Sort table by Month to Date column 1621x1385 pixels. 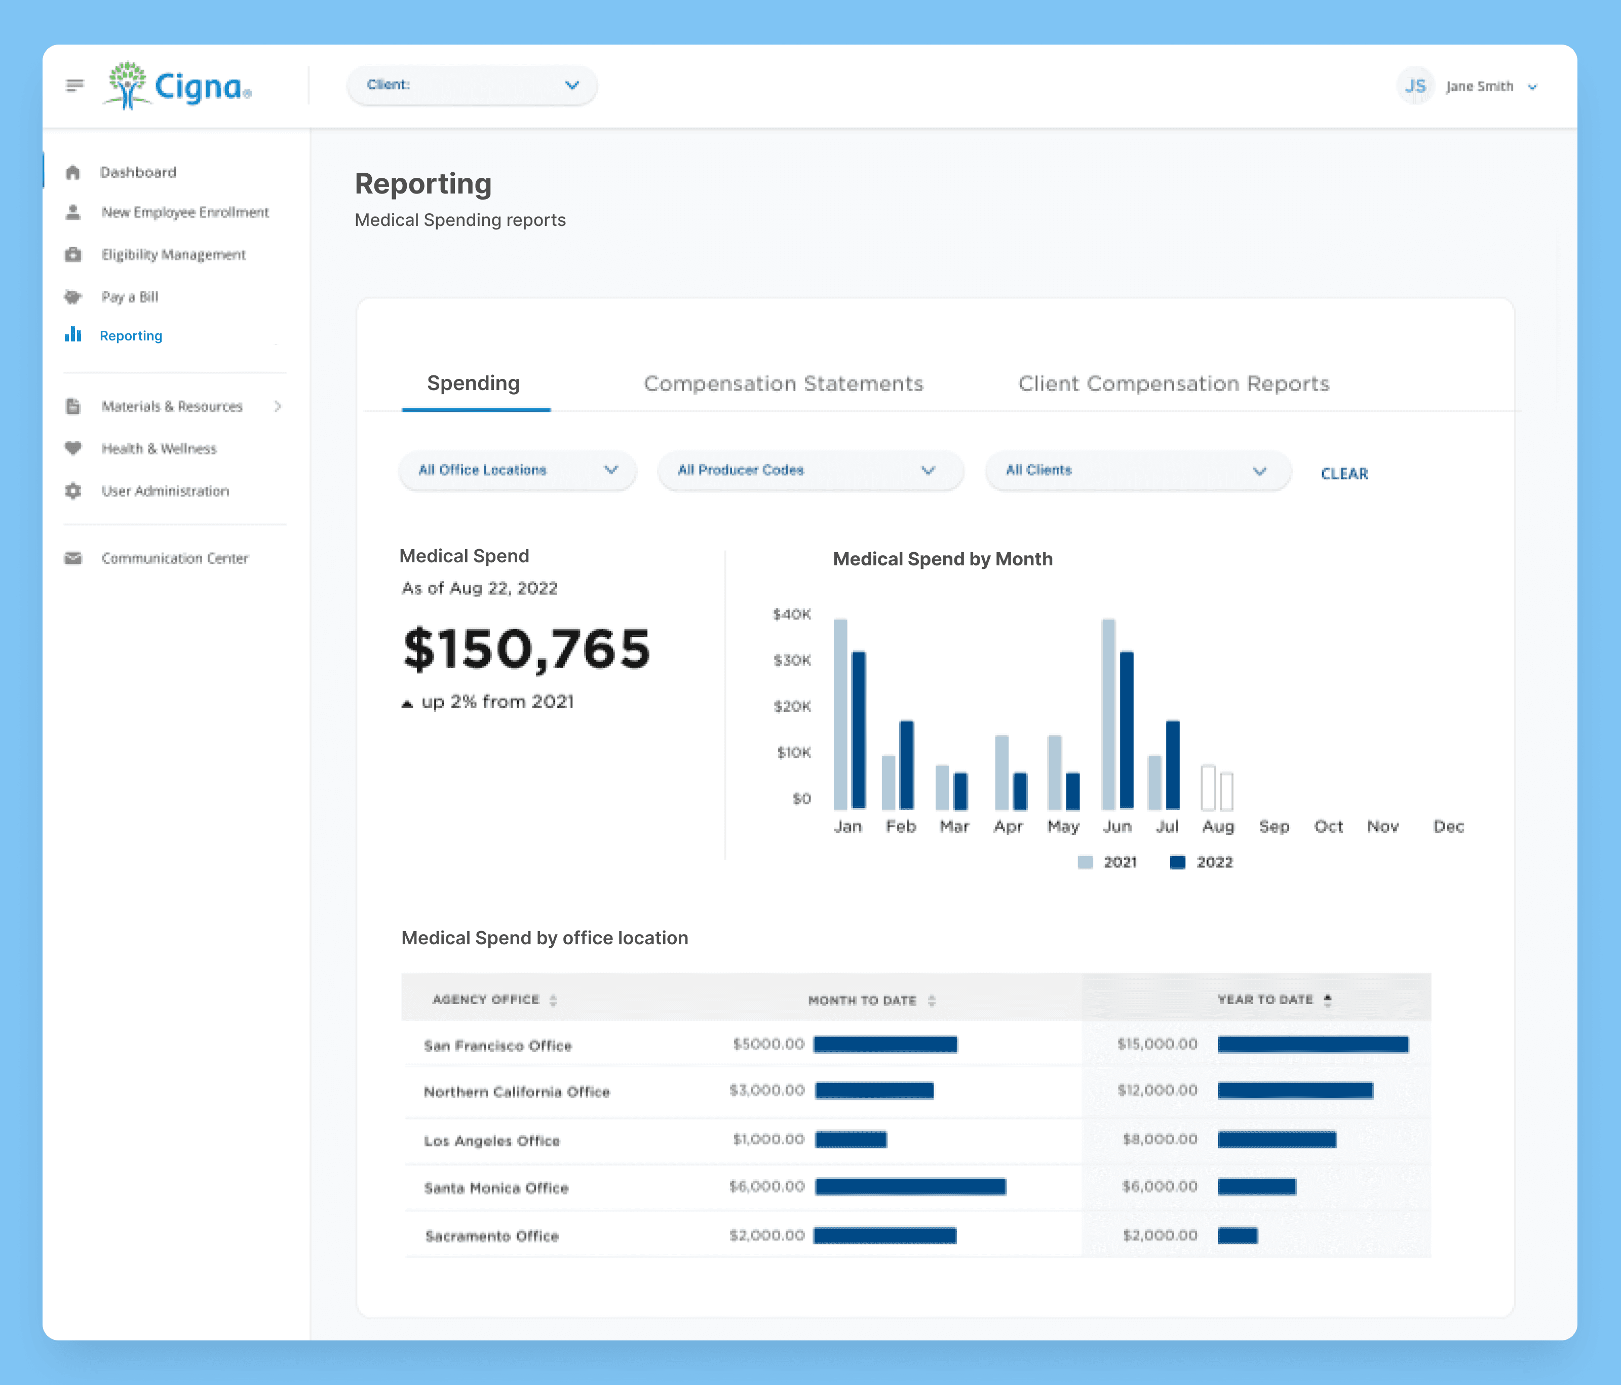pos(931,1001)
